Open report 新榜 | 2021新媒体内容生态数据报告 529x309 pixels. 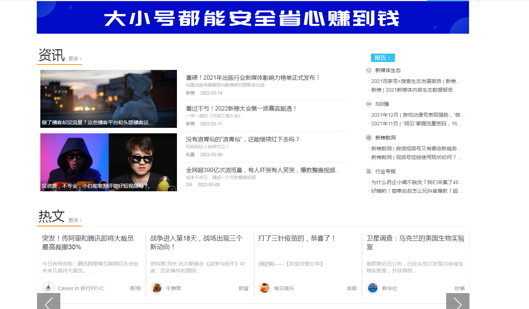pyautogui.click(x=412, y=90)
